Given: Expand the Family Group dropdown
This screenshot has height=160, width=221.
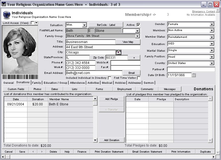Looking at the screenshot, I should coord(137,36).
